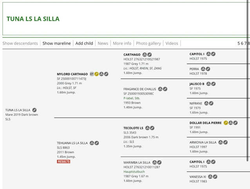Click the pencil edit icon next to MARIMBA LA SILLA

pos(159,162)
